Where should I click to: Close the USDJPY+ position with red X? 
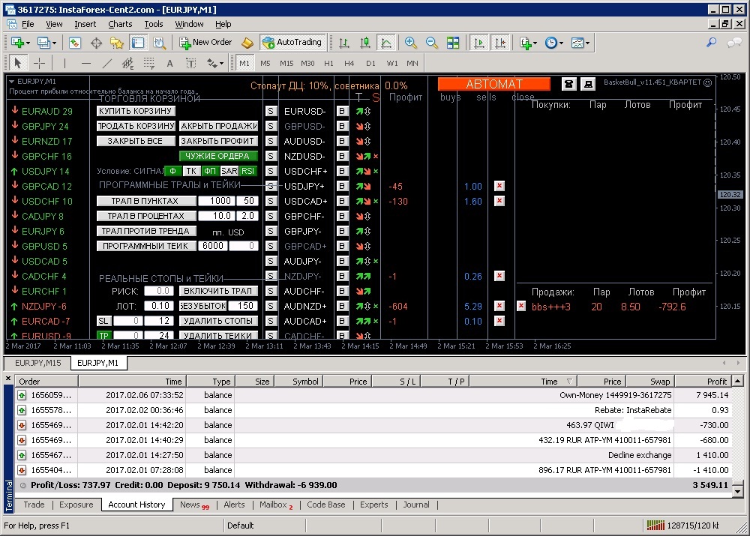tap(499, 186)
